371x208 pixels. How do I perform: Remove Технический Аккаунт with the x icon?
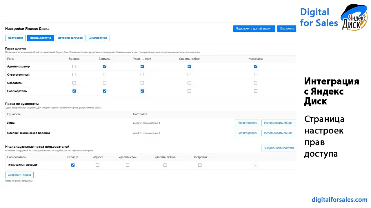255,165
